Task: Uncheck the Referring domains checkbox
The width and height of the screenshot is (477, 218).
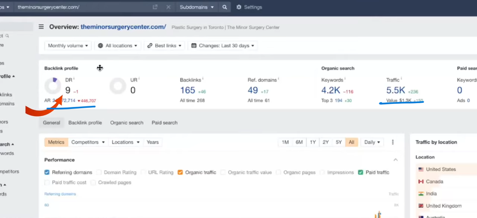Action: point(47,172)
